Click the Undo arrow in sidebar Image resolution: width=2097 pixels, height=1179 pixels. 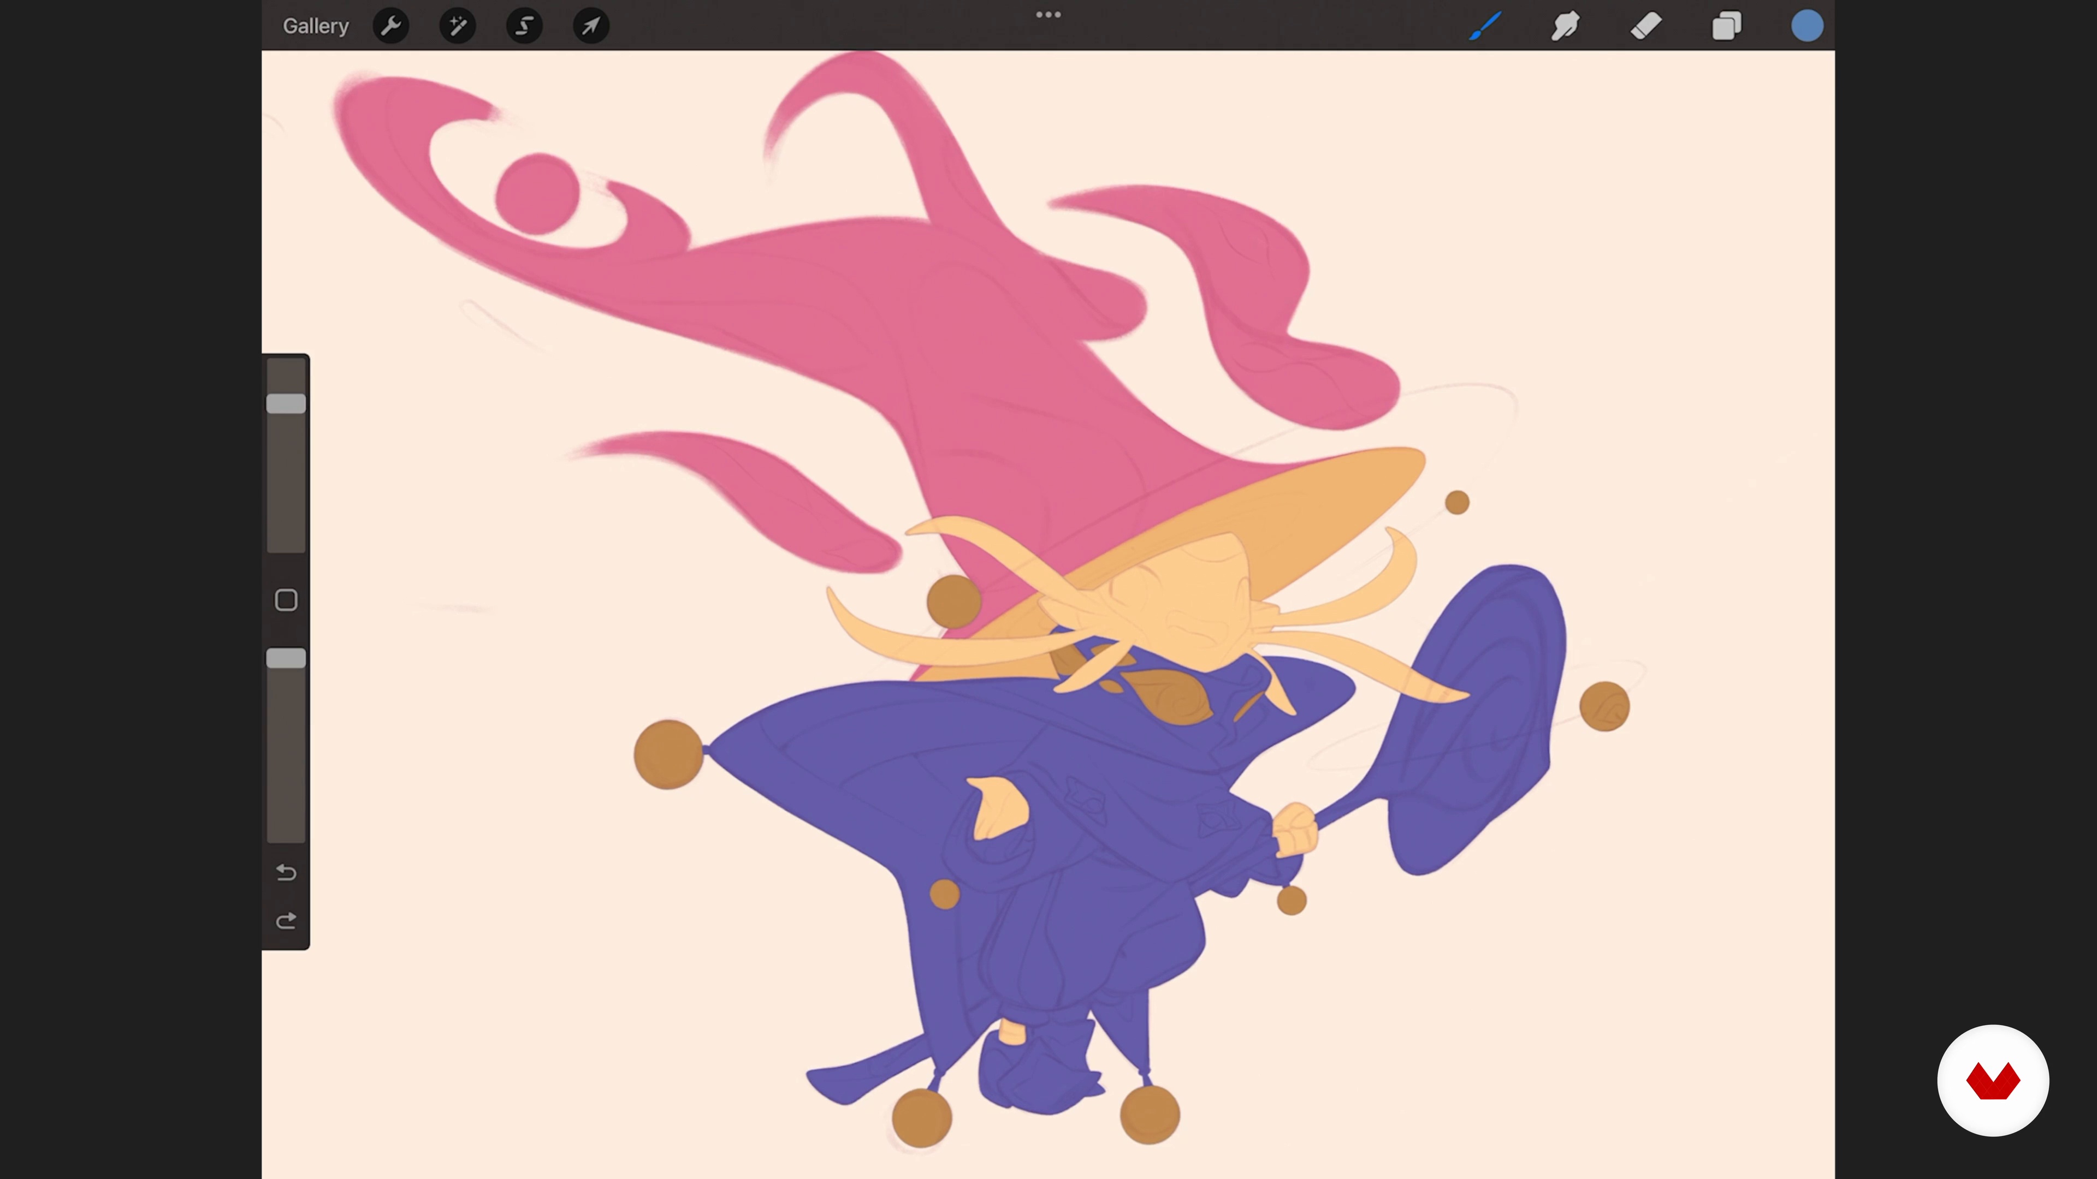tap(286, 873)
